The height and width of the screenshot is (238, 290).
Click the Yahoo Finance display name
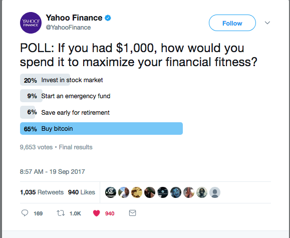coord(74,18)
